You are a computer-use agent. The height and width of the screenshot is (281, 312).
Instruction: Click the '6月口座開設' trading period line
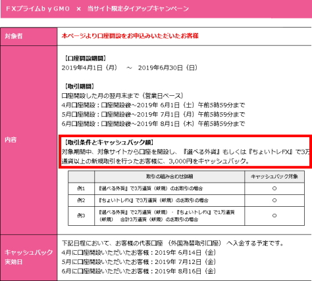tap(153, 124)
